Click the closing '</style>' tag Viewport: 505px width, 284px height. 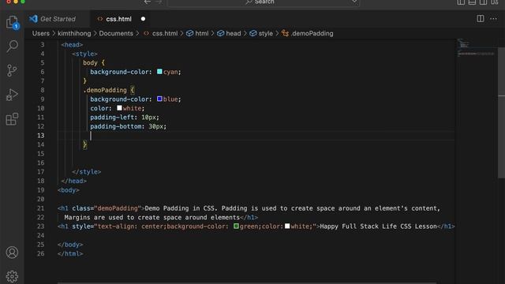click(x=87, y=172)
